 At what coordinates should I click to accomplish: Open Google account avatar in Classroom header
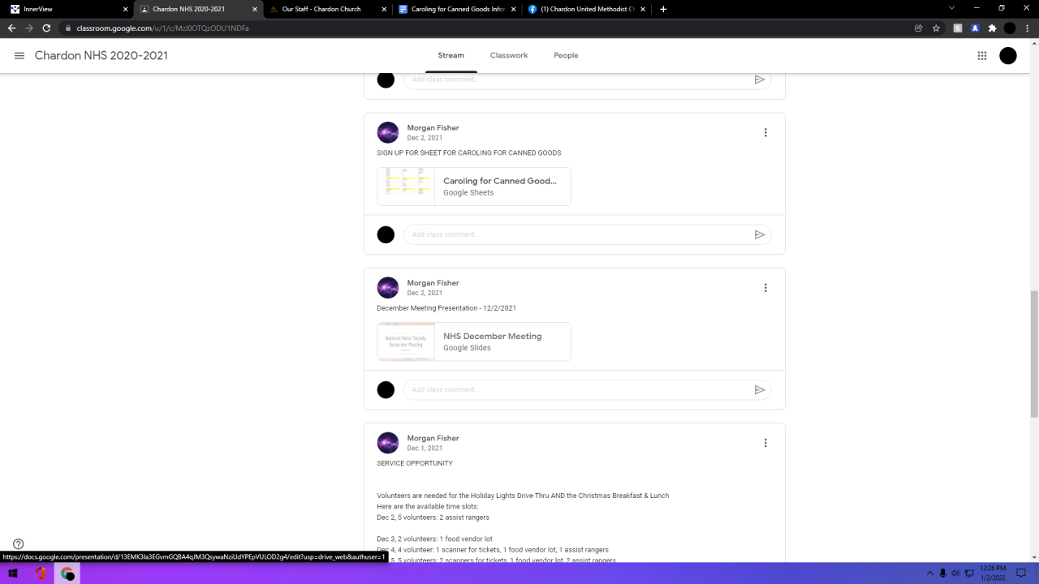pyautogui.click(x=1008, y=56)
